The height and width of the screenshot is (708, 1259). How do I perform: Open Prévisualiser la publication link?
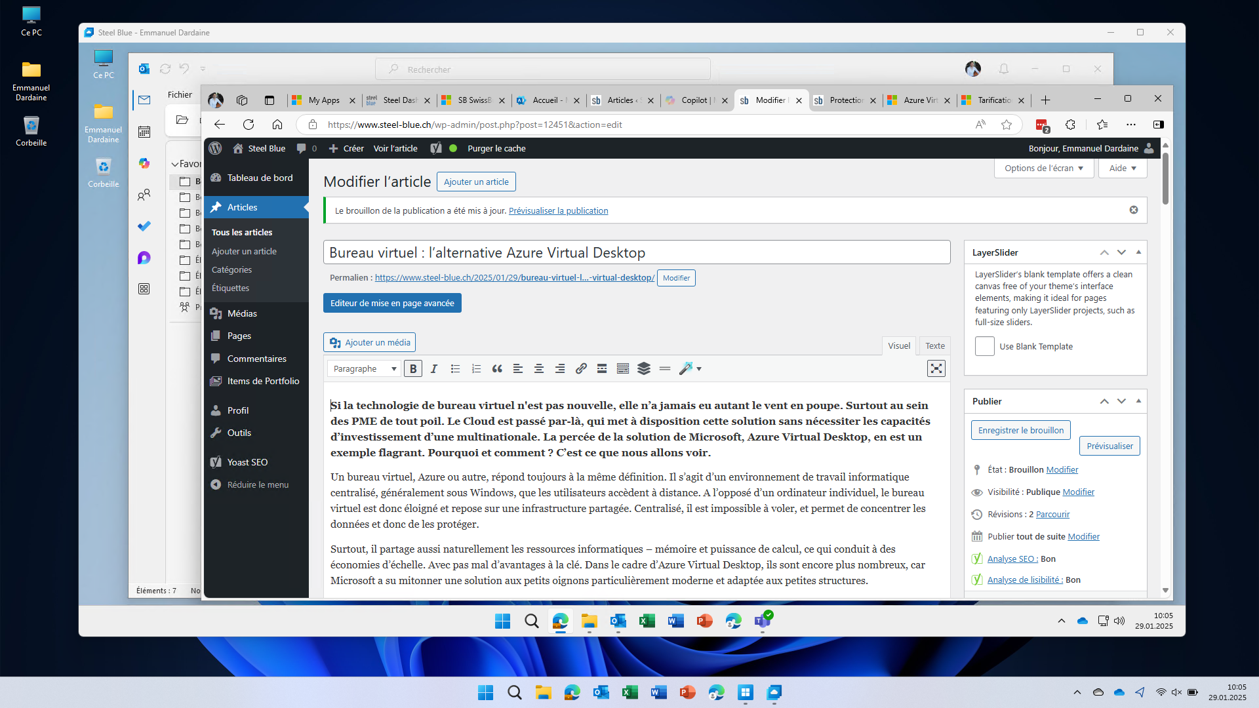pyautogui.click(x=558, y=211)
